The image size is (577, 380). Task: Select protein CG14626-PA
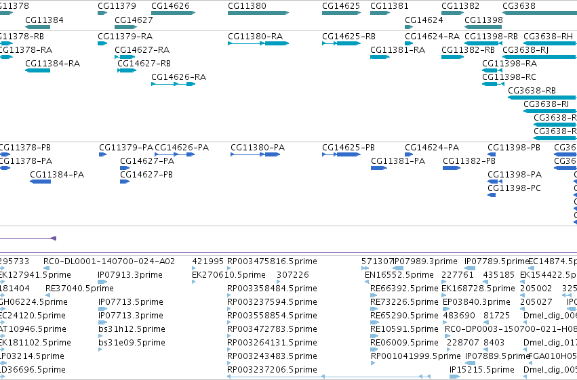coord(175,154)
